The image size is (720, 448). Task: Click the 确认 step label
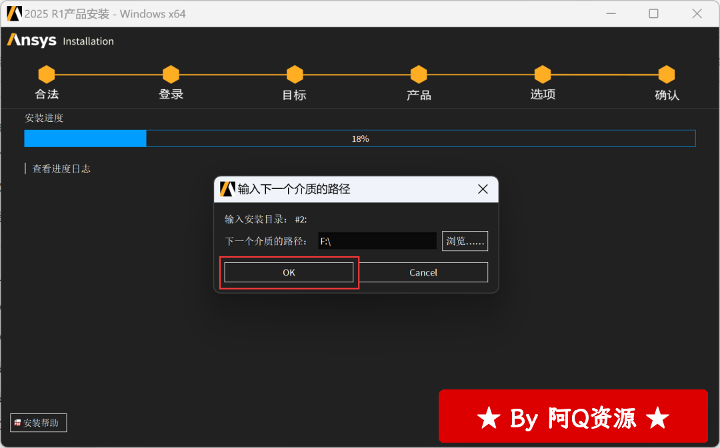point(667,95)
